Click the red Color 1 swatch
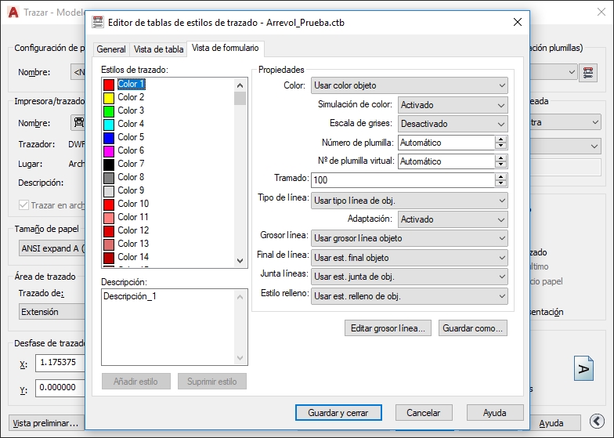 tap(108, 85)
